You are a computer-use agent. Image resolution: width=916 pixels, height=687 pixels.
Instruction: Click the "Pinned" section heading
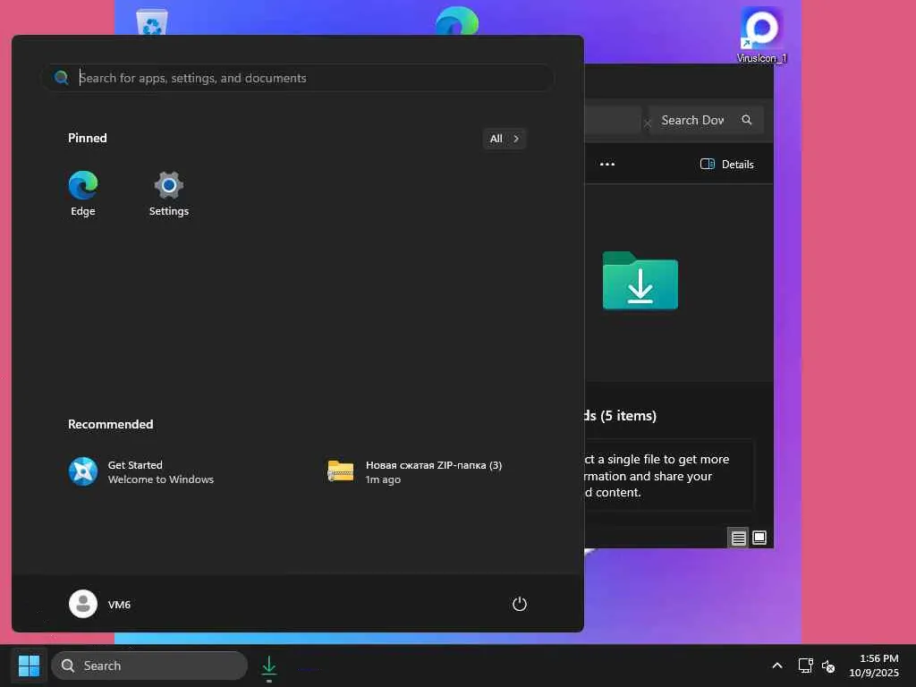coord(88,138)
